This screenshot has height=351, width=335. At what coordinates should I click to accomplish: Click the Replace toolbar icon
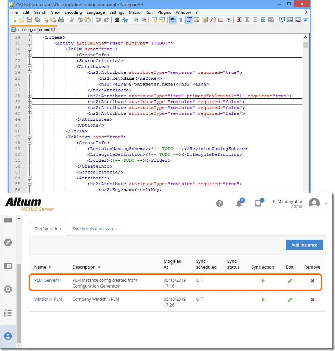tap(125, 20)
